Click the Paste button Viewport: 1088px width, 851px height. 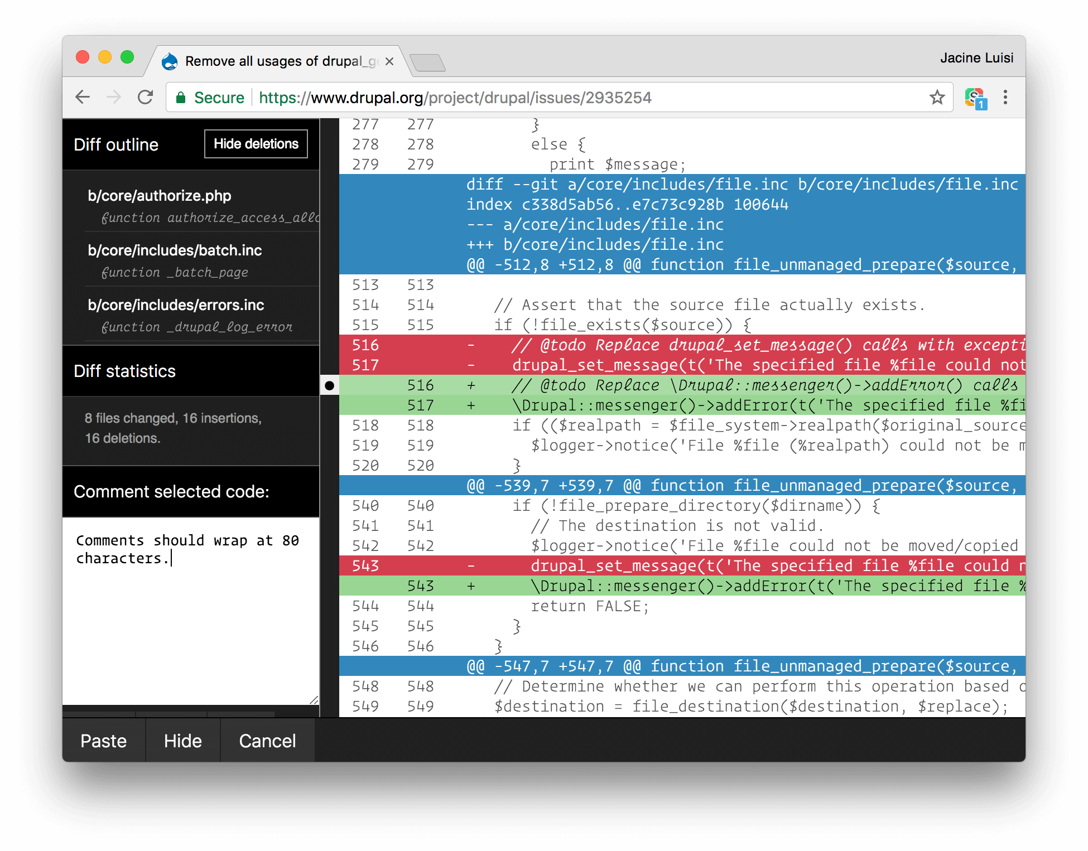103,741
